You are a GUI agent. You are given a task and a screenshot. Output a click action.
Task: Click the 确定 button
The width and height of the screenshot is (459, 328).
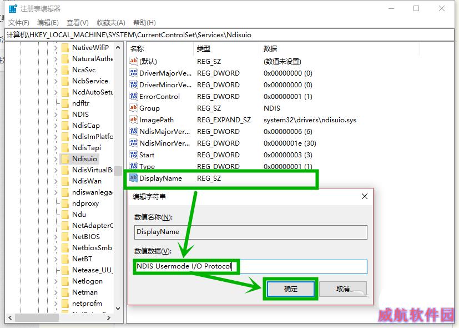[291, 289]
